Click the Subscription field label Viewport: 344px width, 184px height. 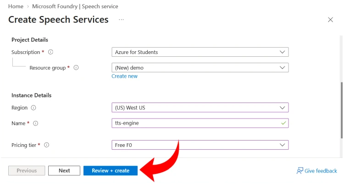coord(26,52)
